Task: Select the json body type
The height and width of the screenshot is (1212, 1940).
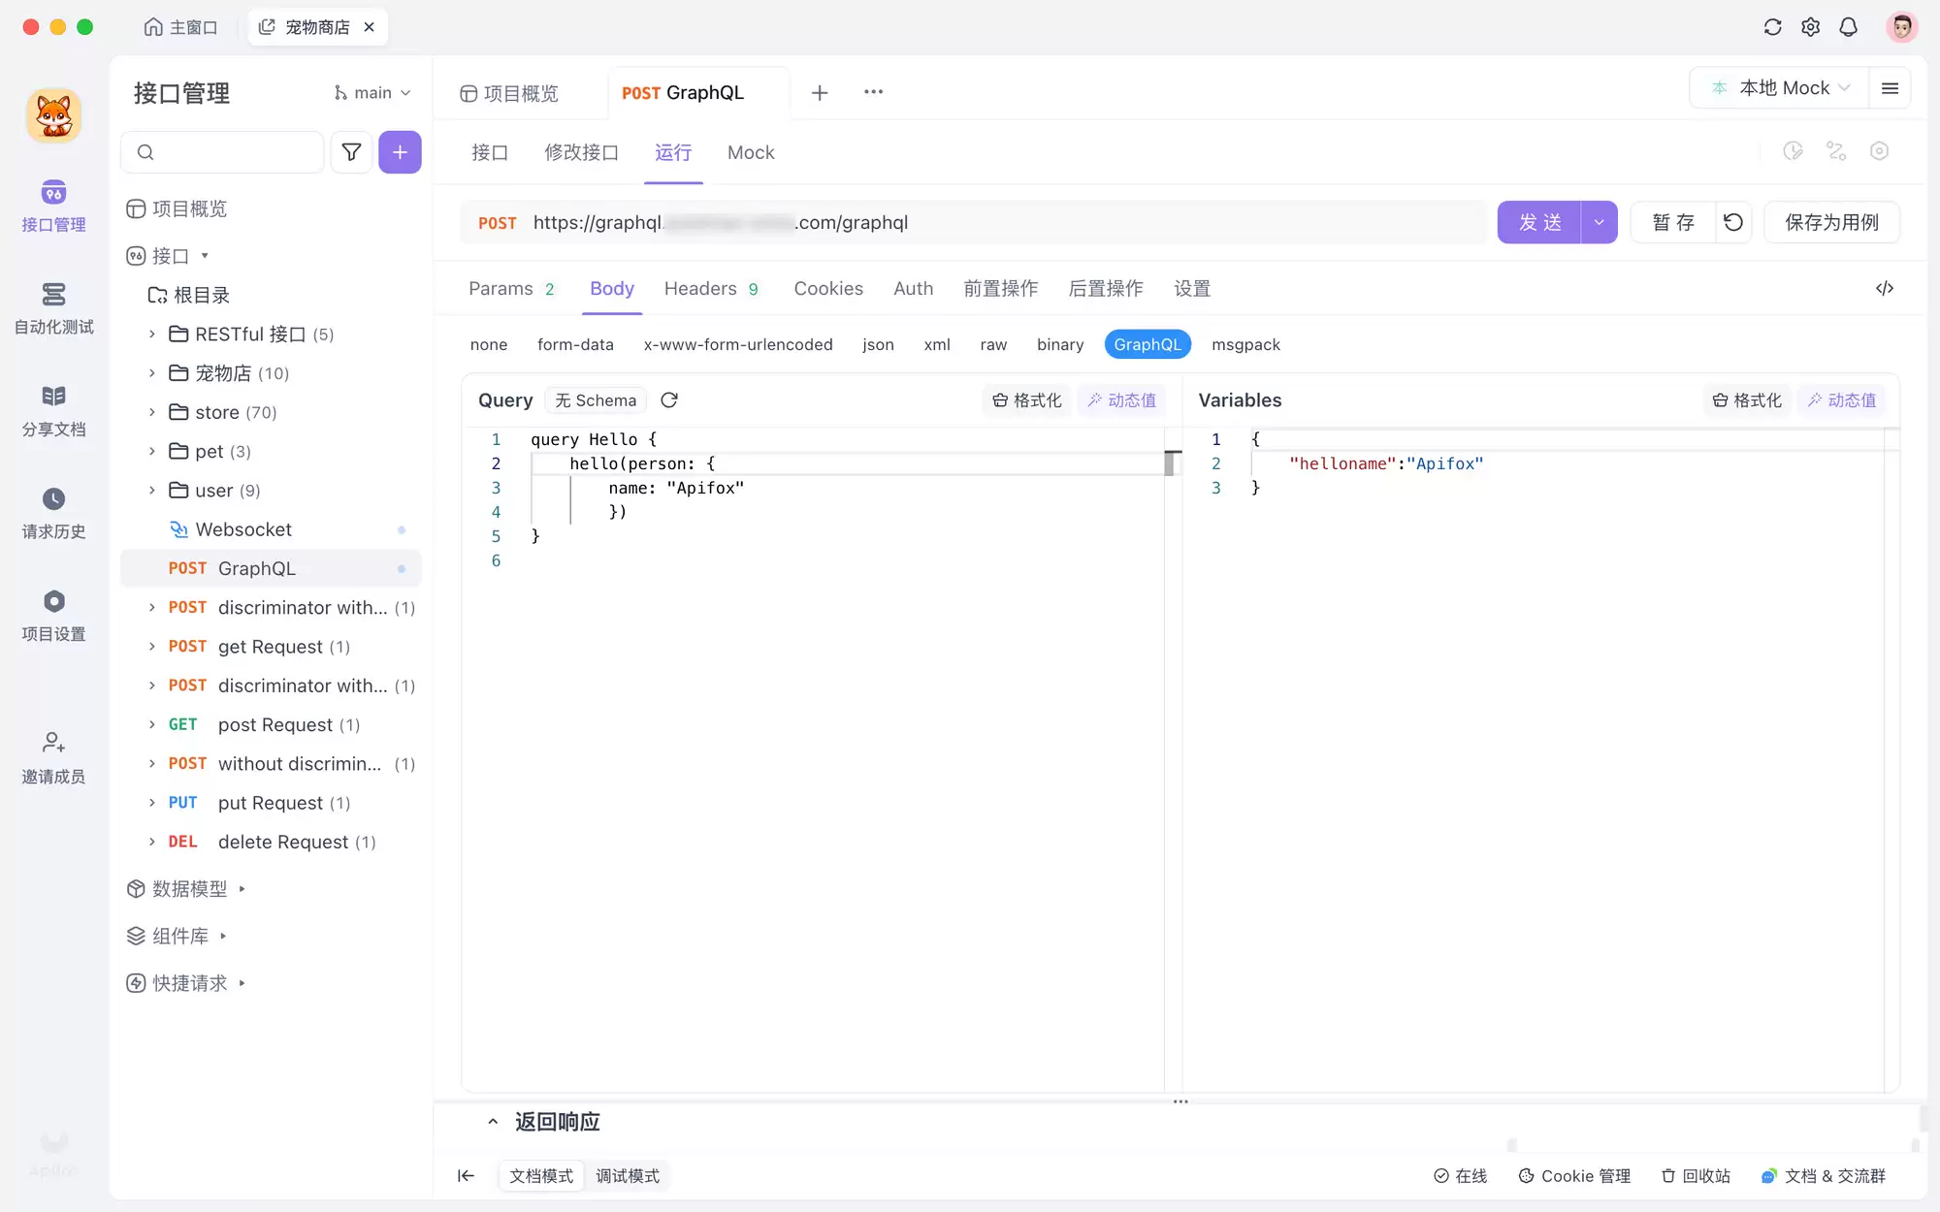Action: (878, 345)
